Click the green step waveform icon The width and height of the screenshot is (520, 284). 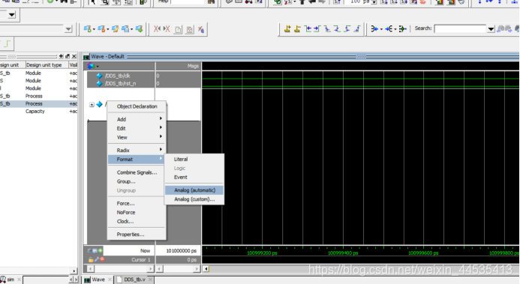click(8, 43)
